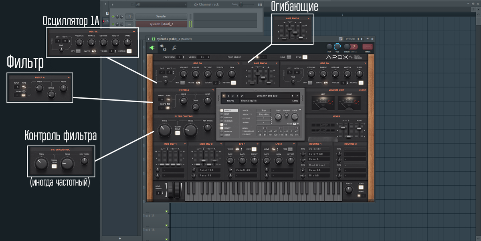Go to next patch in ARP 303 Saw display

(297, 96)
